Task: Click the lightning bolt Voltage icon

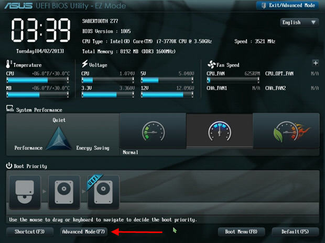Action: pyautogui.click(x=84, y=64)
